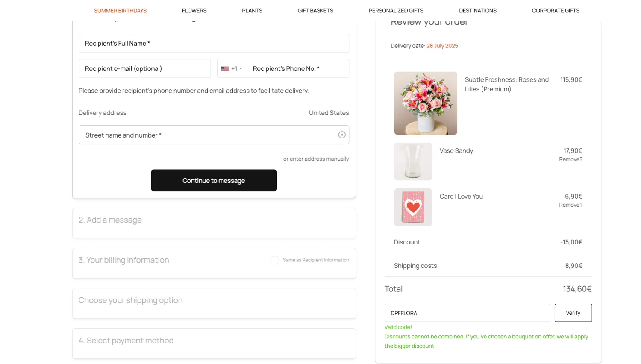
Task: Open the bouquet product thumbnail
Action: coord(425,103)
